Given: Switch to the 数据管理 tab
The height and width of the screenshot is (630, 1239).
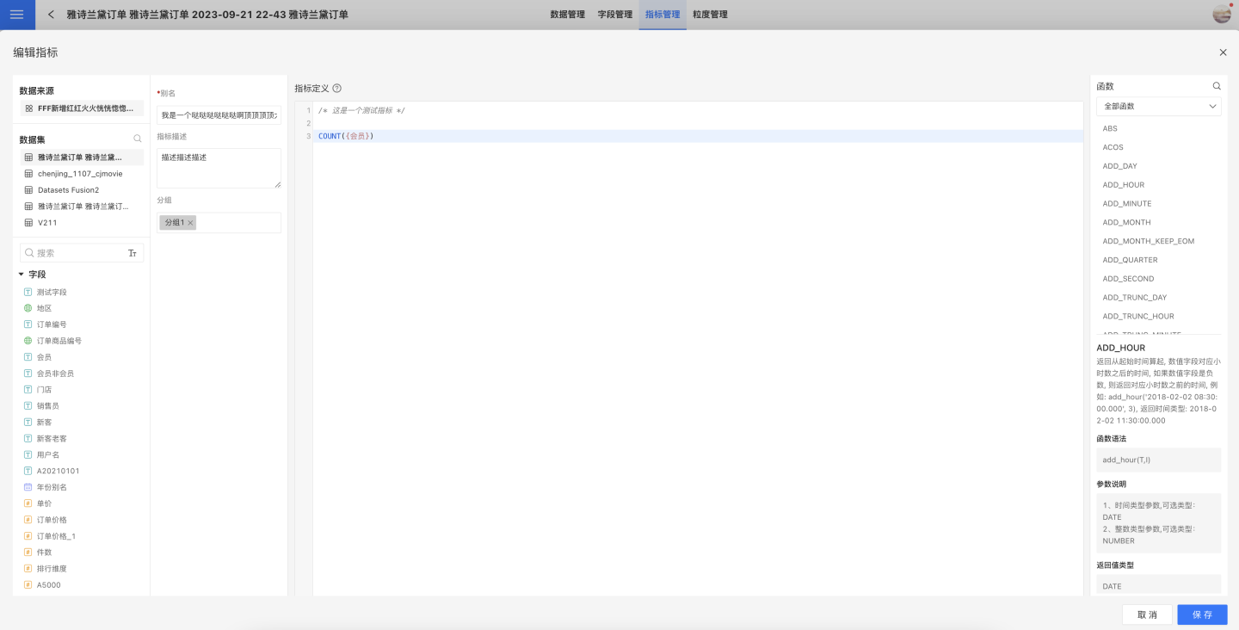Looking at the screenshot, I should (x=567, y=15).
